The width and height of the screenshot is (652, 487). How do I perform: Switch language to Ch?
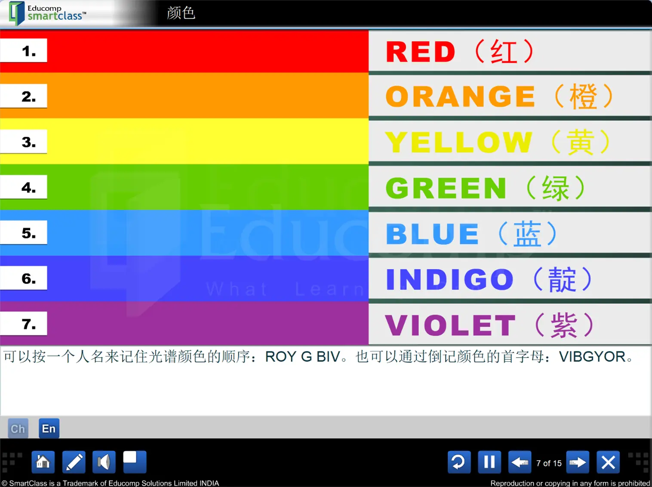click(x=18, y=428)
